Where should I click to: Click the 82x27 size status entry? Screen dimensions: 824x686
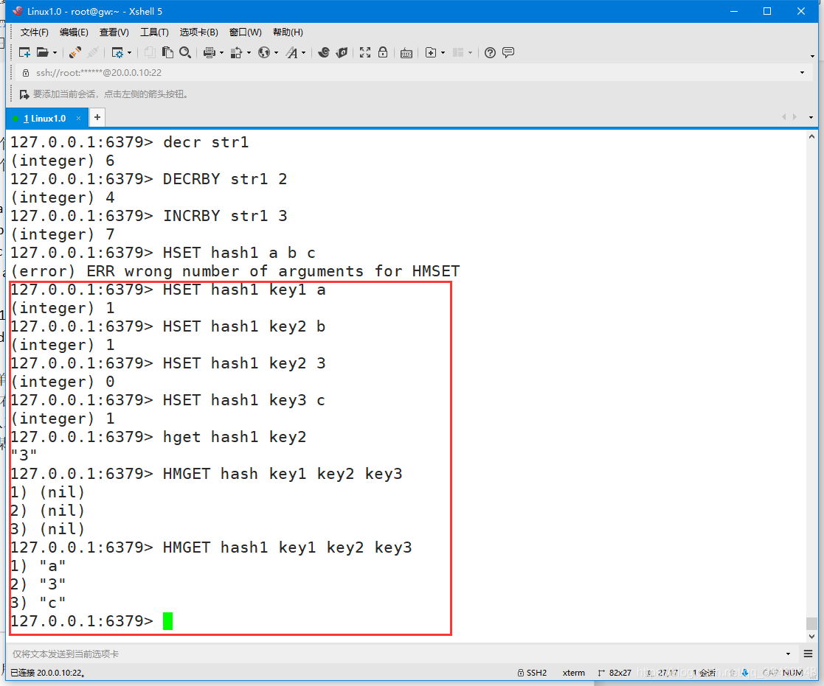click(x=614, y=673)
